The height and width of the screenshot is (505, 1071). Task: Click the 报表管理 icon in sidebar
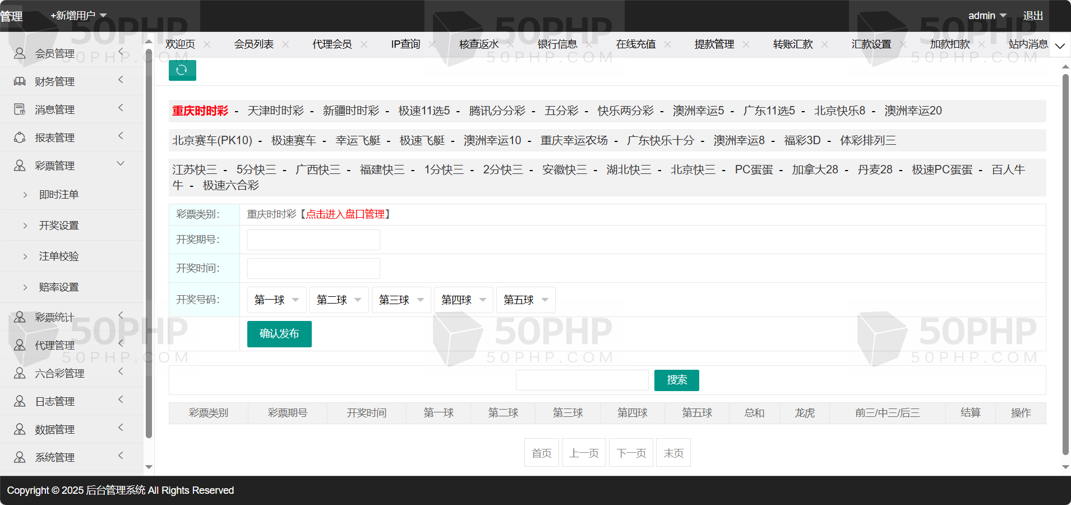(x=20, y=137)
